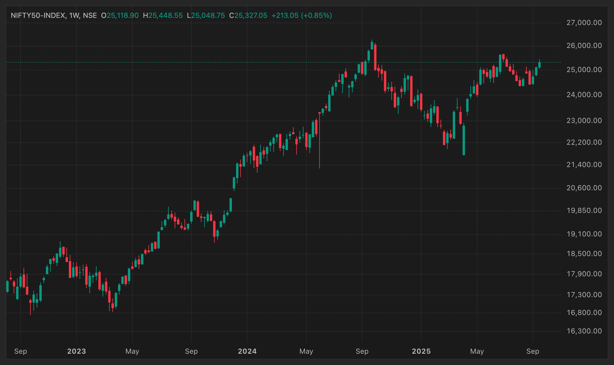Screen dimensions: 614x365
Task: Click the May label right after 2024
Action: click(306, 351)
